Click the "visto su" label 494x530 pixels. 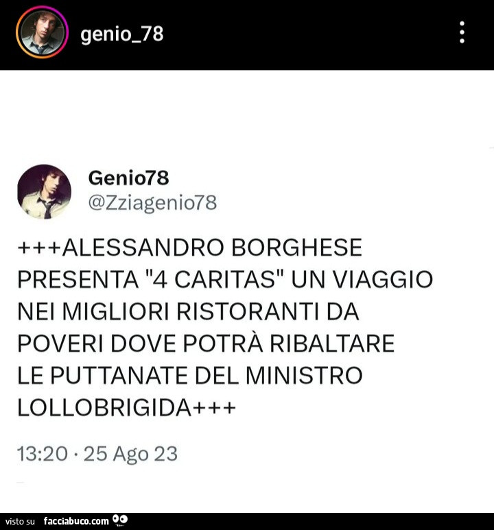point(21,521)
